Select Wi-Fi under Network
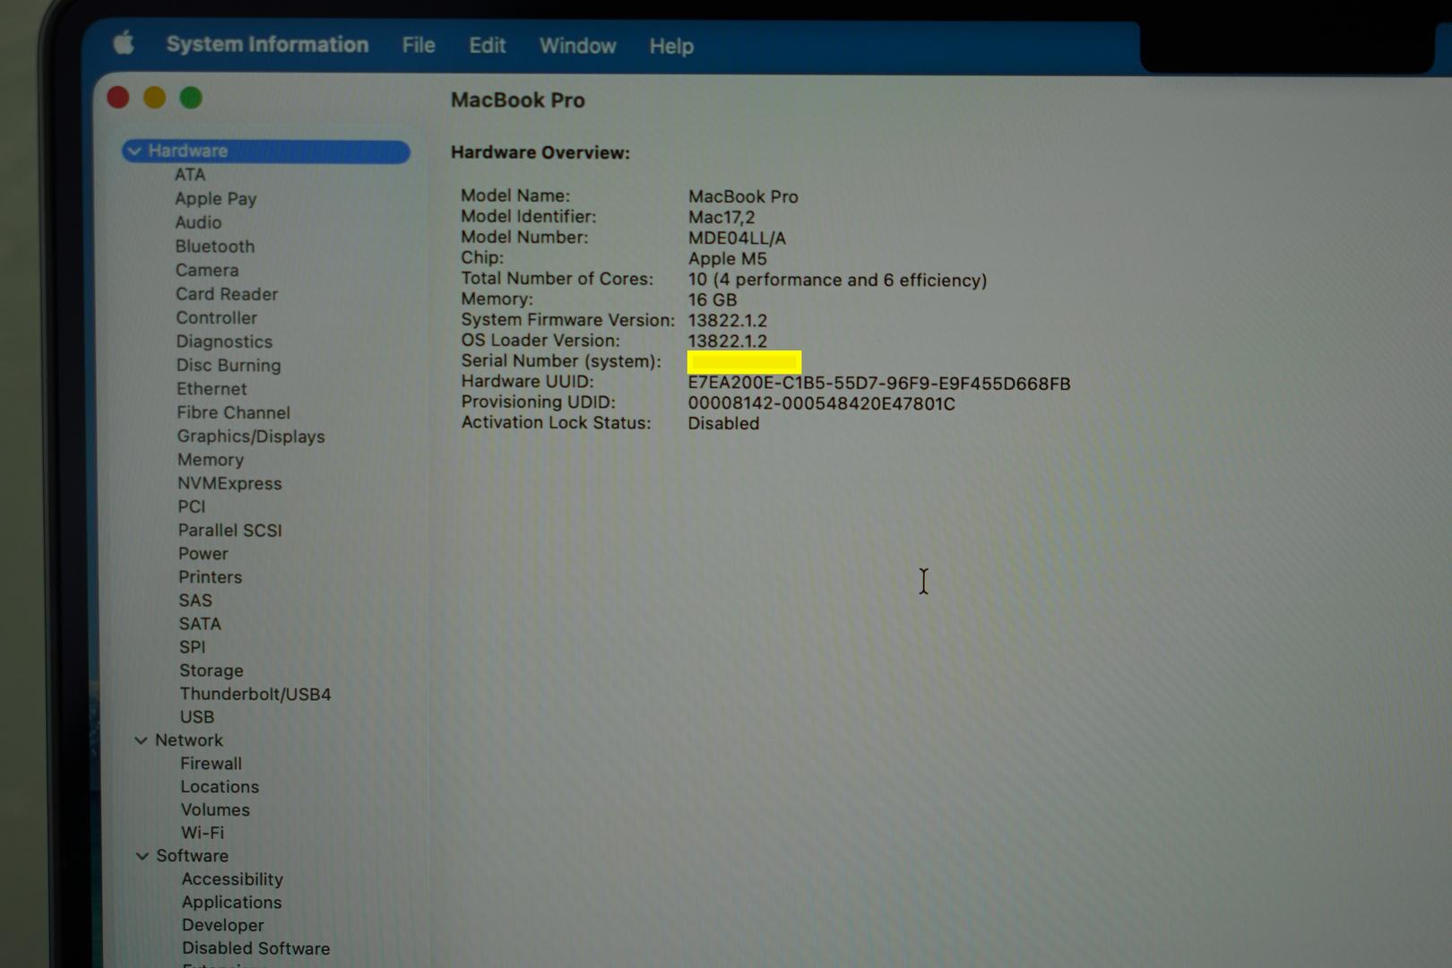 coord(203,833)
